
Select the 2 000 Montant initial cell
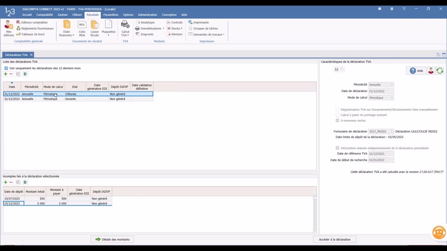[x=35, y=204]
